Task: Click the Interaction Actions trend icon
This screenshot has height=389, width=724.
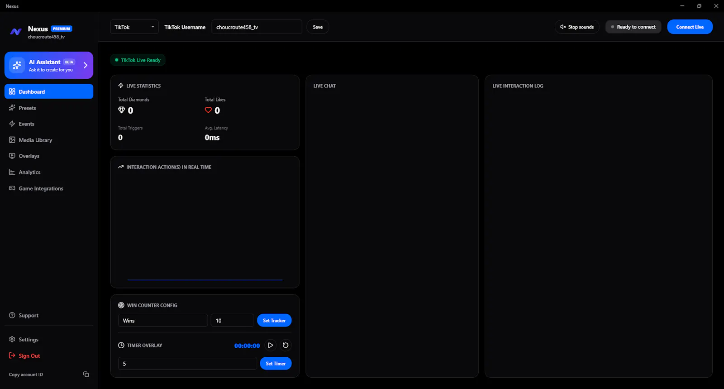Action: click(x=121, y=167)
